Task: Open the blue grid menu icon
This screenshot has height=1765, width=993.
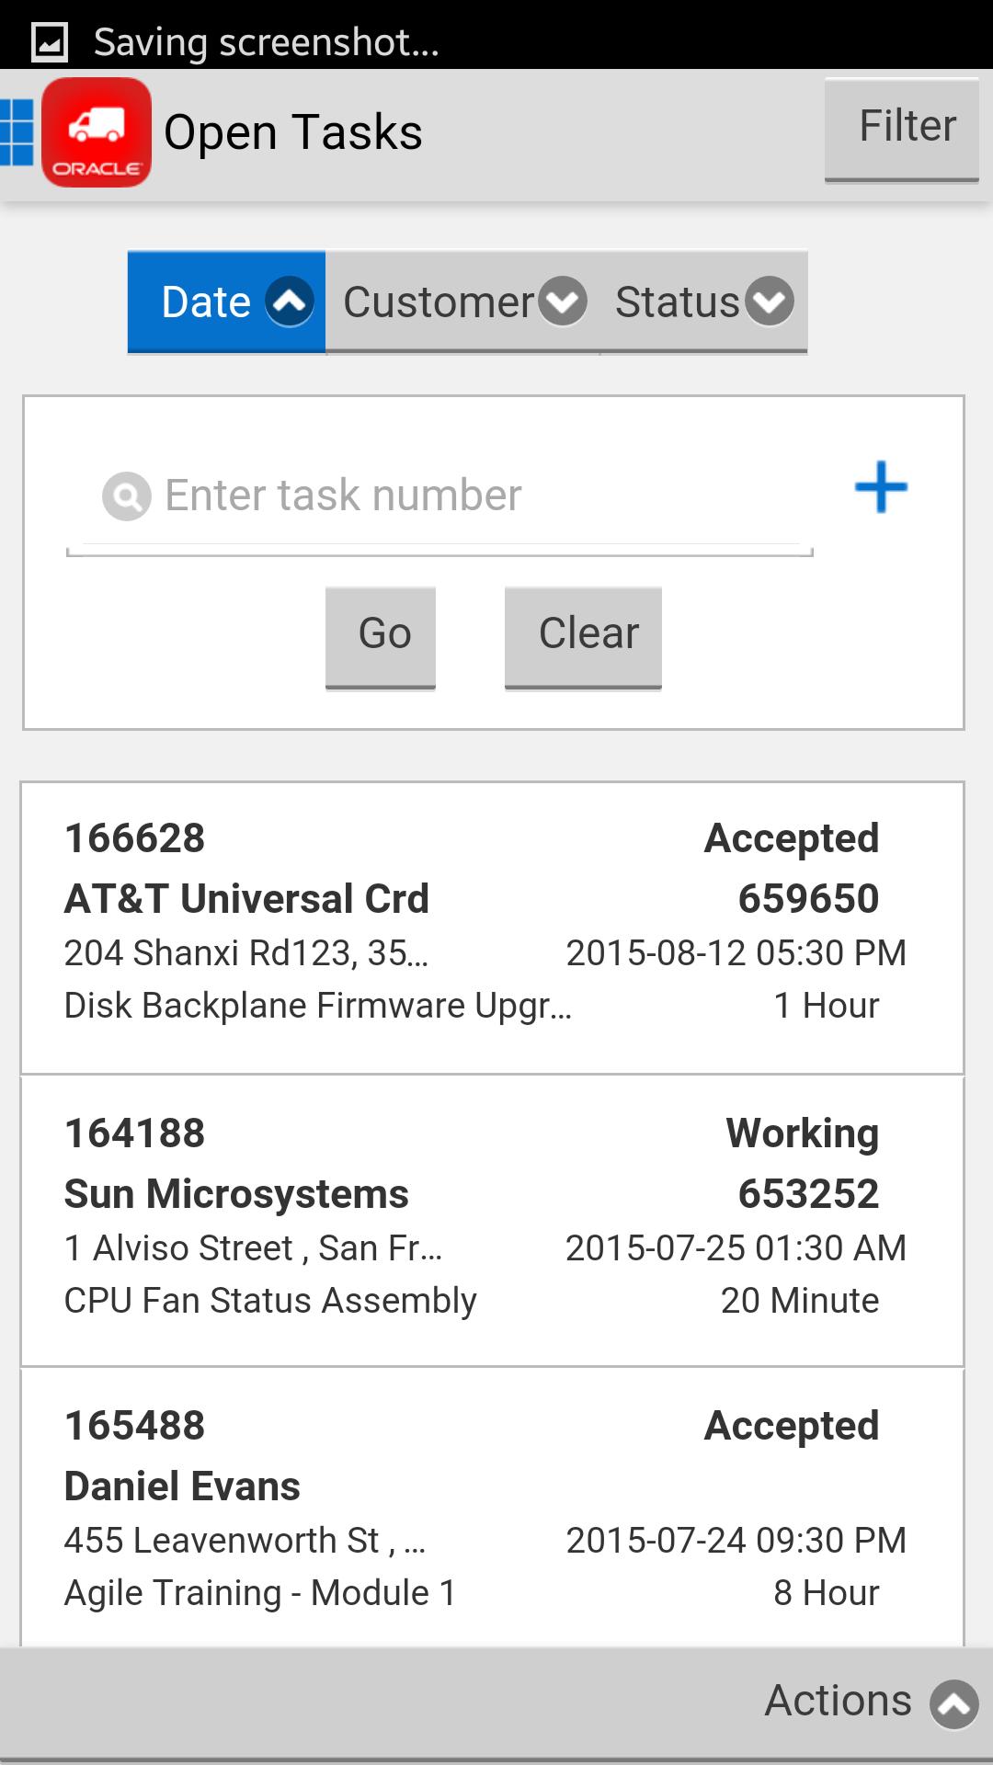Action: [x=16, y=132]
